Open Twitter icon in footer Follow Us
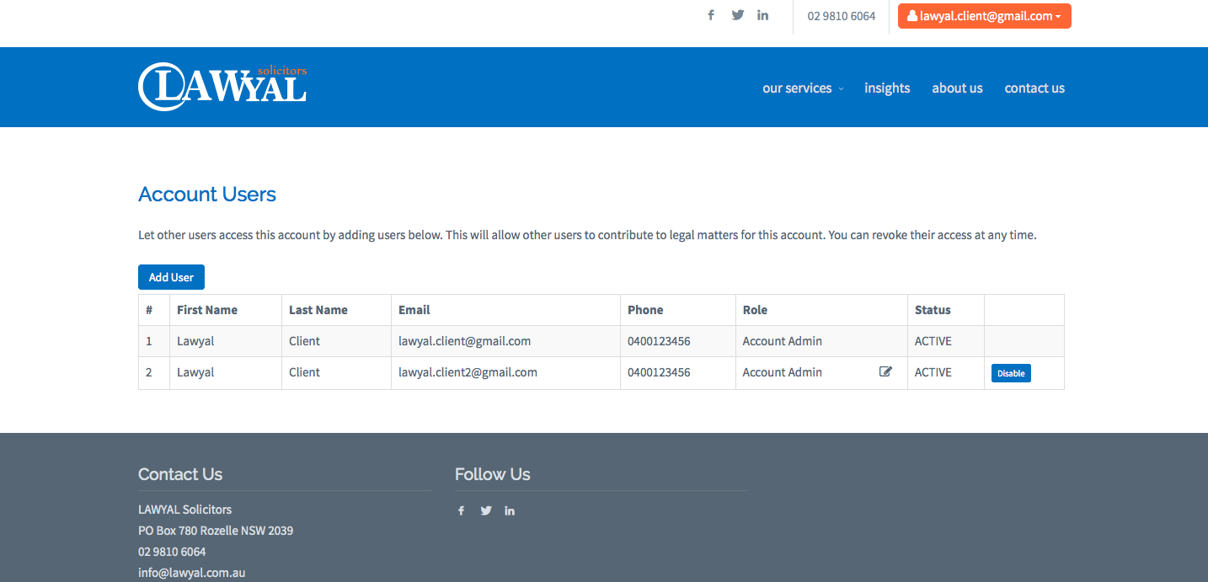This screenshot has width=1208, height=582. 486,510
